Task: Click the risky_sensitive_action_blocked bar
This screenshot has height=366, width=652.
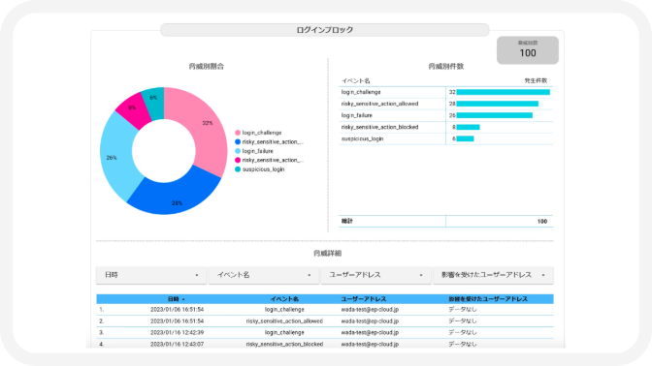Action: (469, 127)
